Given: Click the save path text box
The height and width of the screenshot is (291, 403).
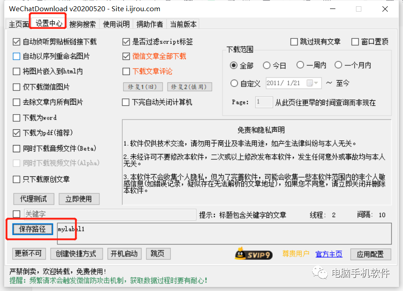Looking at the screenshot, I should click(x=224, y=233).
